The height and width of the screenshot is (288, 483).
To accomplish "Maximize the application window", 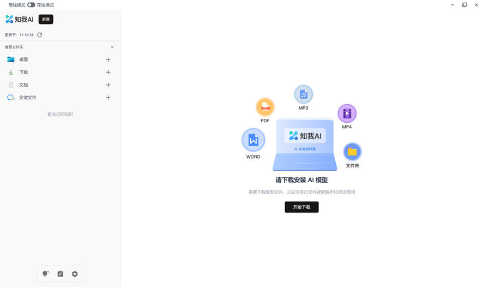I will click(x=464, y=5).
